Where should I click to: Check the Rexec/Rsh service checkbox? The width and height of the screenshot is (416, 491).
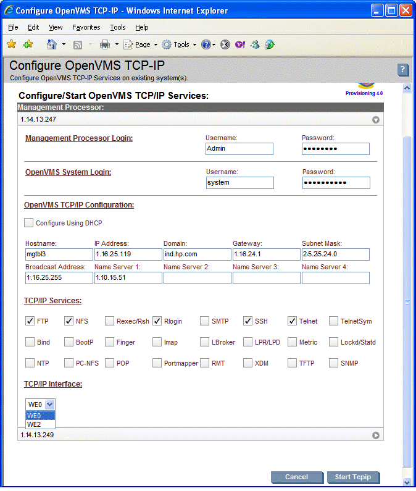(x=109, y=321)
